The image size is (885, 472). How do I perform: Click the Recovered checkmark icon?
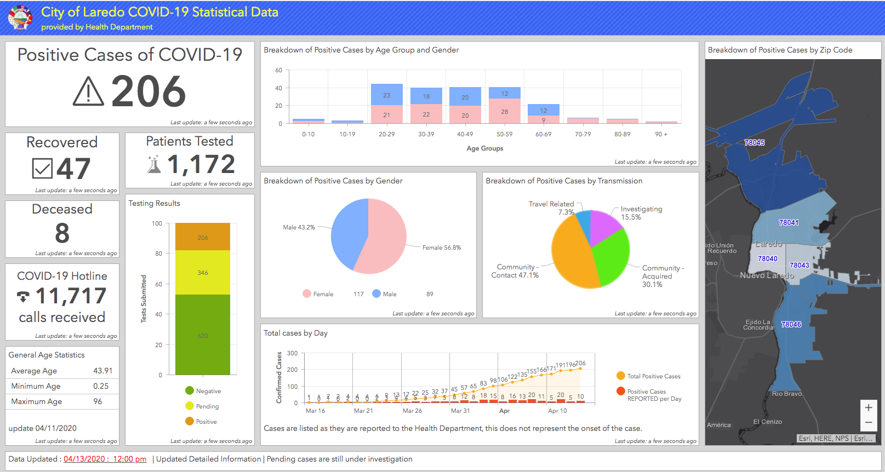click(x=42, y=169)
